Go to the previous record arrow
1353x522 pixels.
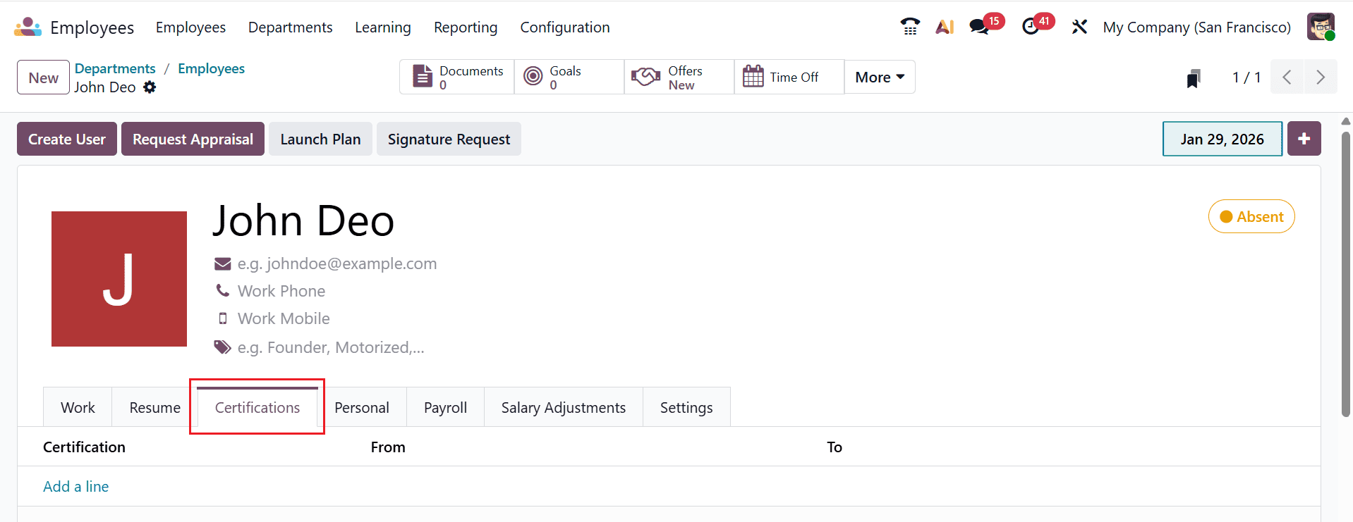1287,77
